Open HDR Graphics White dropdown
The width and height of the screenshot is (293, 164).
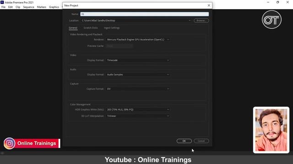(138, 109)
